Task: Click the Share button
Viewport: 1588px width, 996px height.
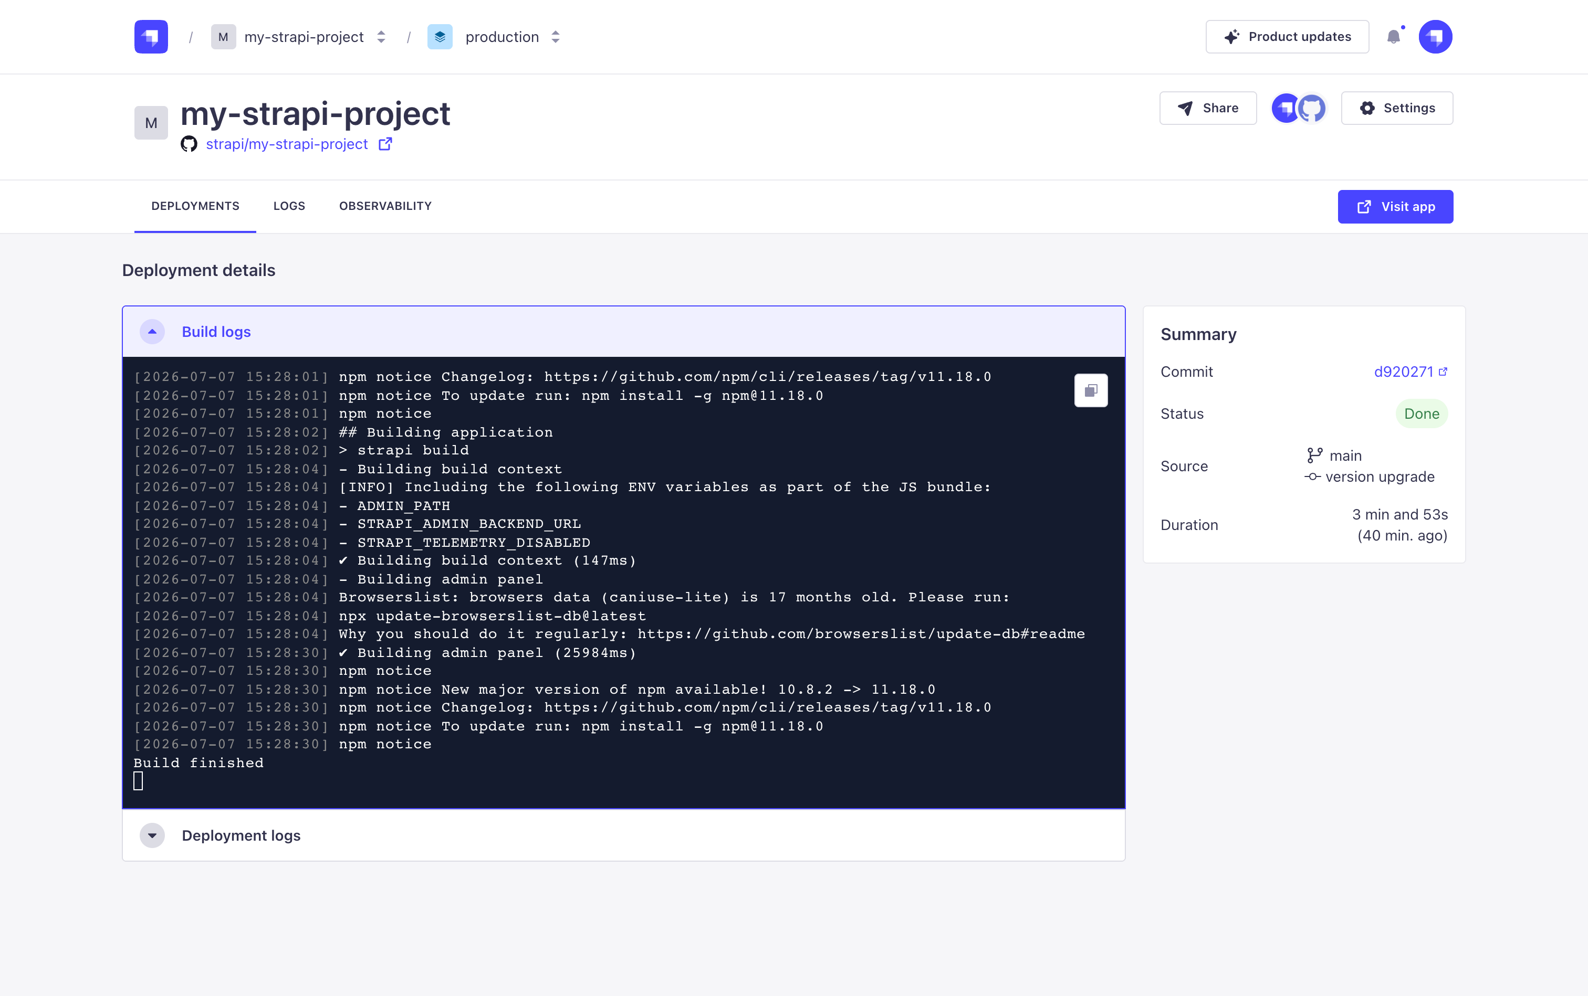Action: point(1208,108)
